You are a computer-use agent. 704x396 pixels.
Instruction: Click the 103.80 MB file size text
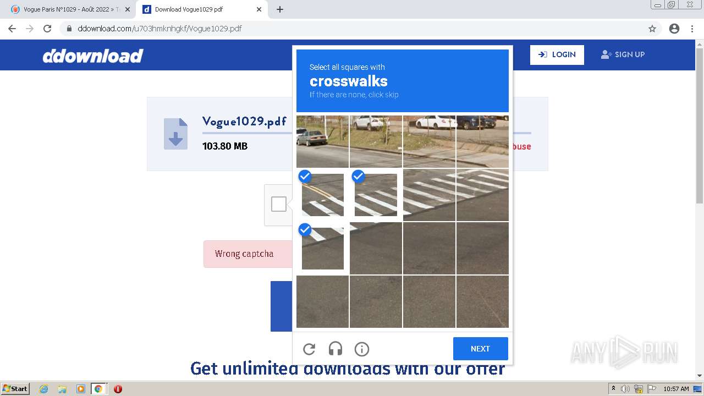(225, 146)
